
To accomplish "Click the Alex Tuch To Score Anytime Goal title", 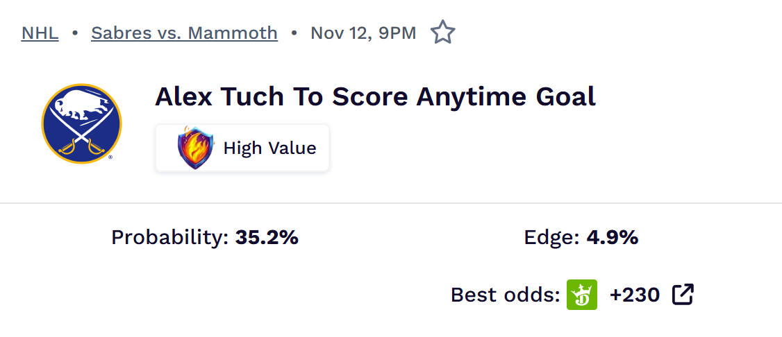I will 375,96.
